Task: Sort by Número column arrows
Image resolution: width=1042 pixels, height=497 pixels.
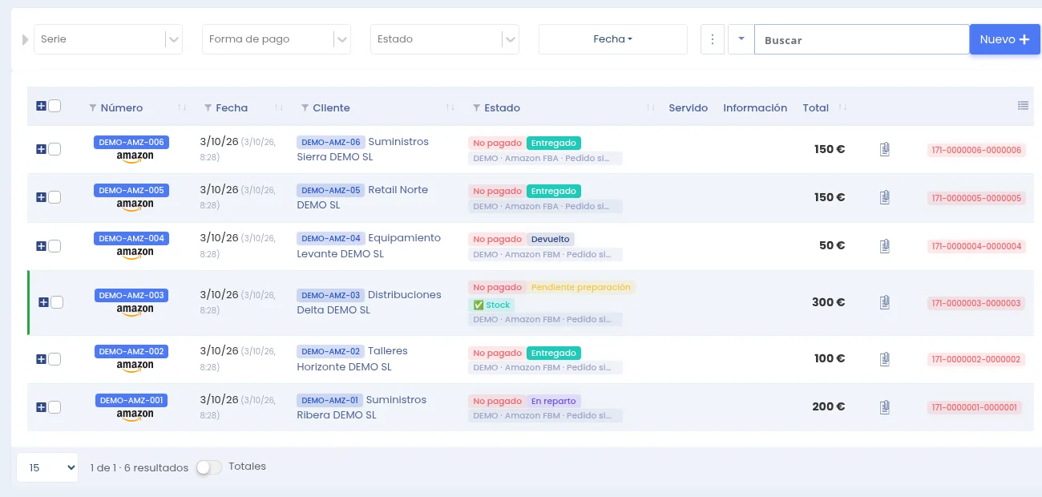Action: click(182, 107)
